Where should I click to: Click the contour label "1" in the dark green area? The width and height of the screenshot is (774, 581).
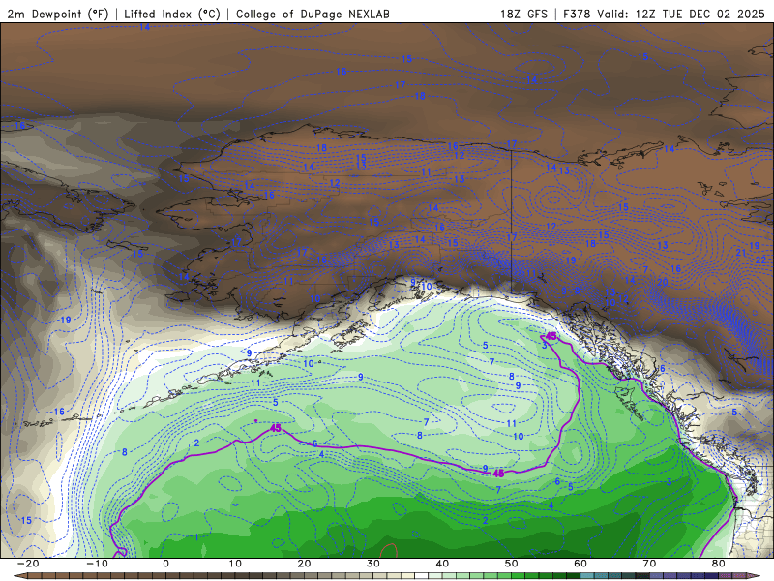tap(196, 537)
